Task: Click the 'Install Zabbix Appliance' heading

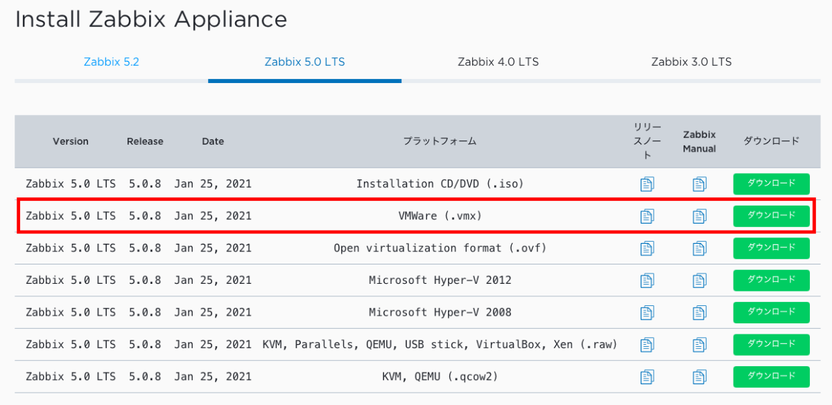Action: tap(151, 19)
